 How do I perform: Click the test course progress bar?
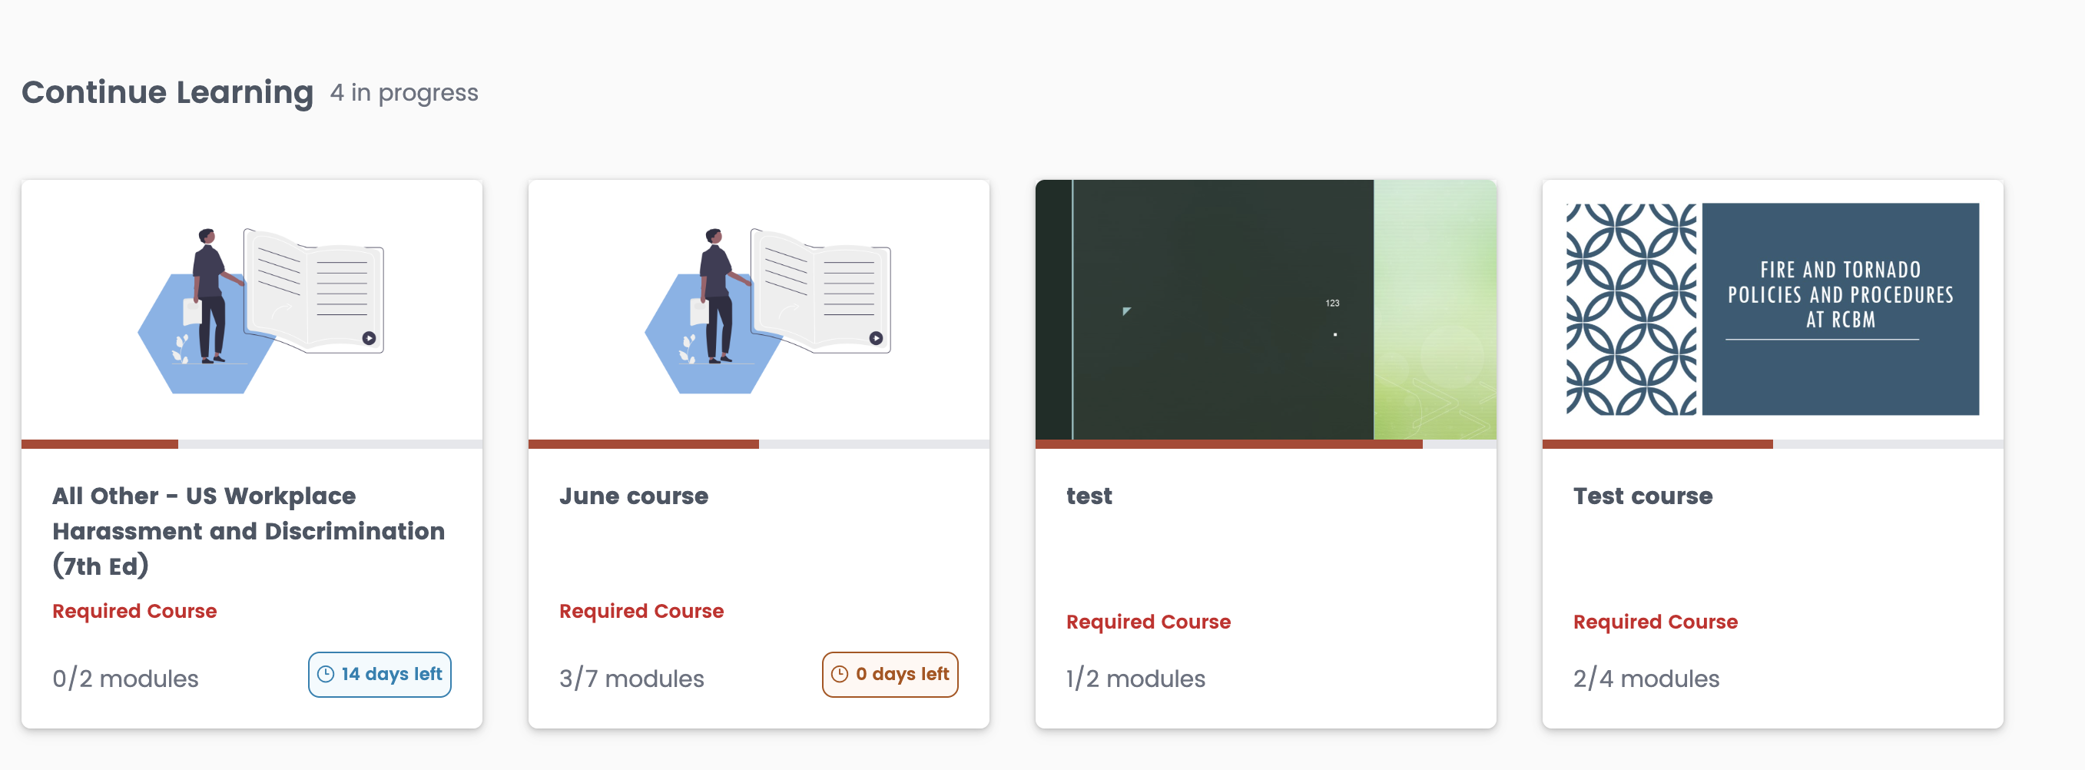click(1265, 443)
